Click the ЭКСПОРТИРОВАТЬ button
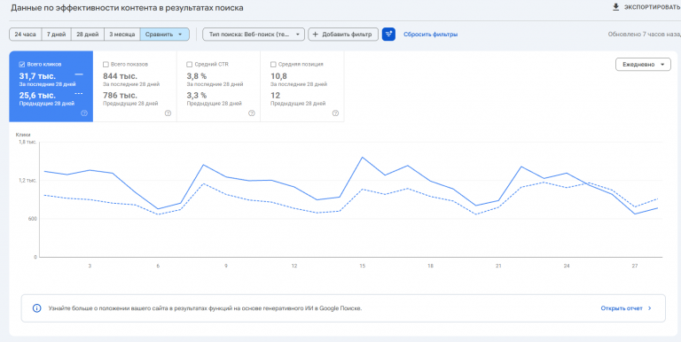This screenshot has height=342, width=681. 646,7
